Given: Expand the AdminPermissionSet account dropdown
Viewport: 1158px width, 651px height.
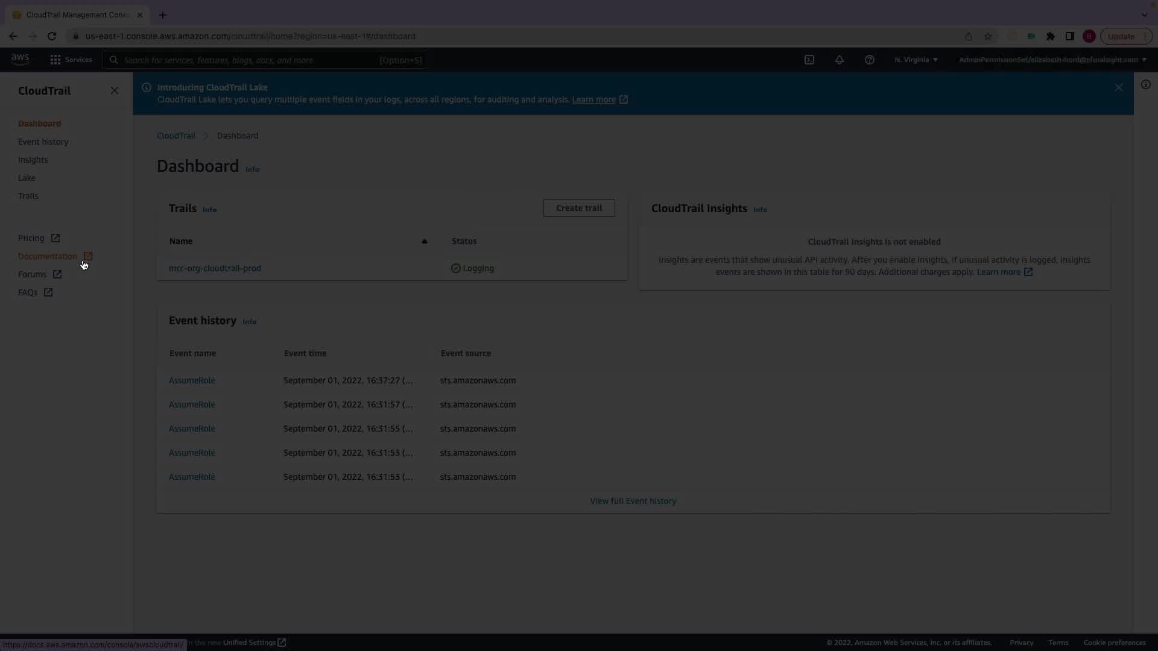Looking at the screenshot, I should 1052,60.
